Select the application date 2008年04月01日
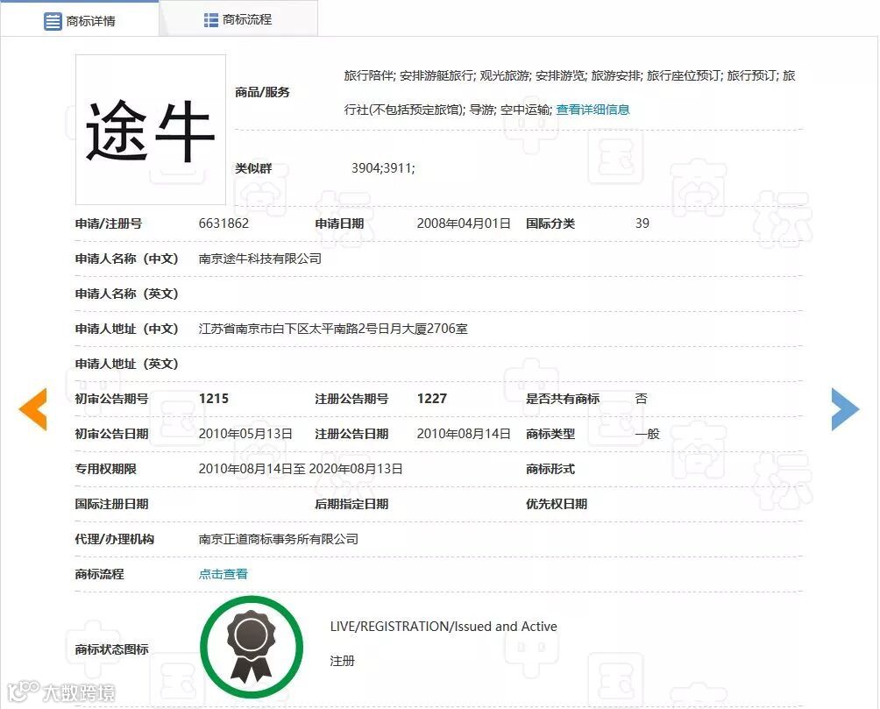Image resolution: width=880 pixels, height=709 pixels. (464, 223)
